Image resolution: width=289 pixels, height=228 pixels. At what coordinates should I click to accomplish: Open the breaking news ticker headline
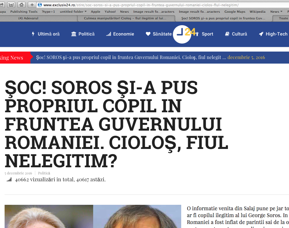tap(131, 58)
